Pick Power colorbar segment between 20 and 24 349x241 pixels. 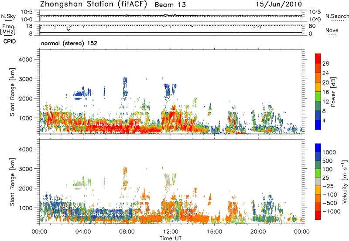318,78
